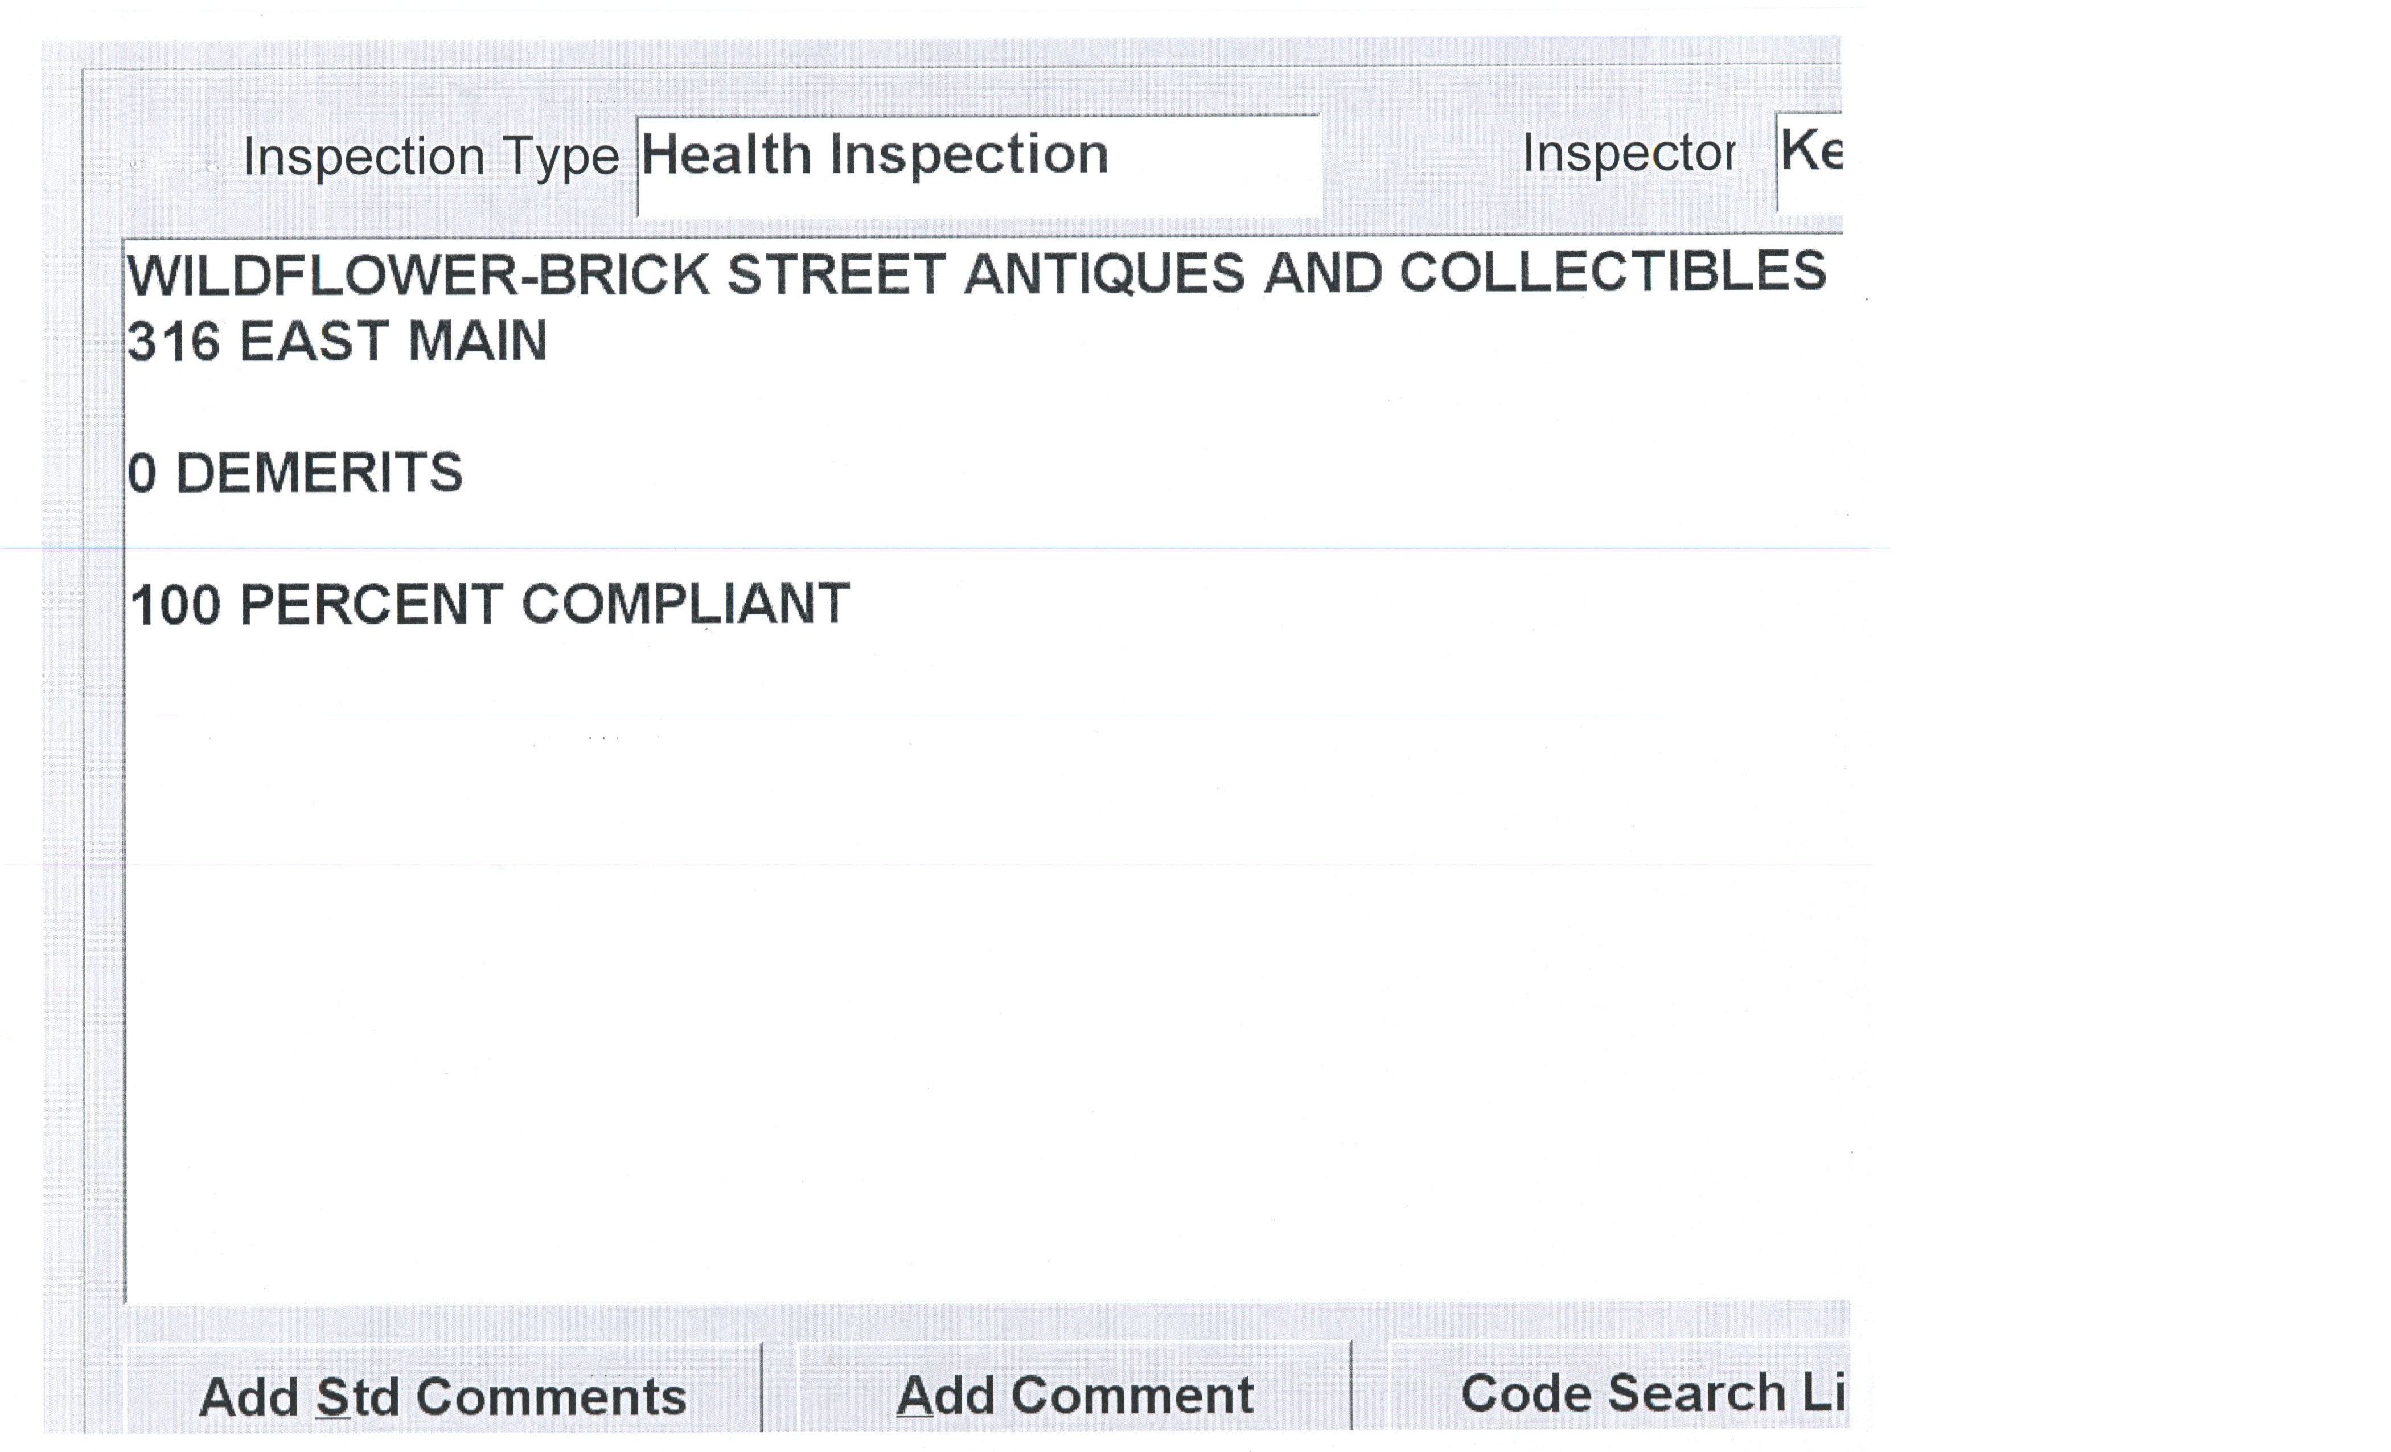
Task: Click the word MAIN in address
Action: (x=476, y=343)
